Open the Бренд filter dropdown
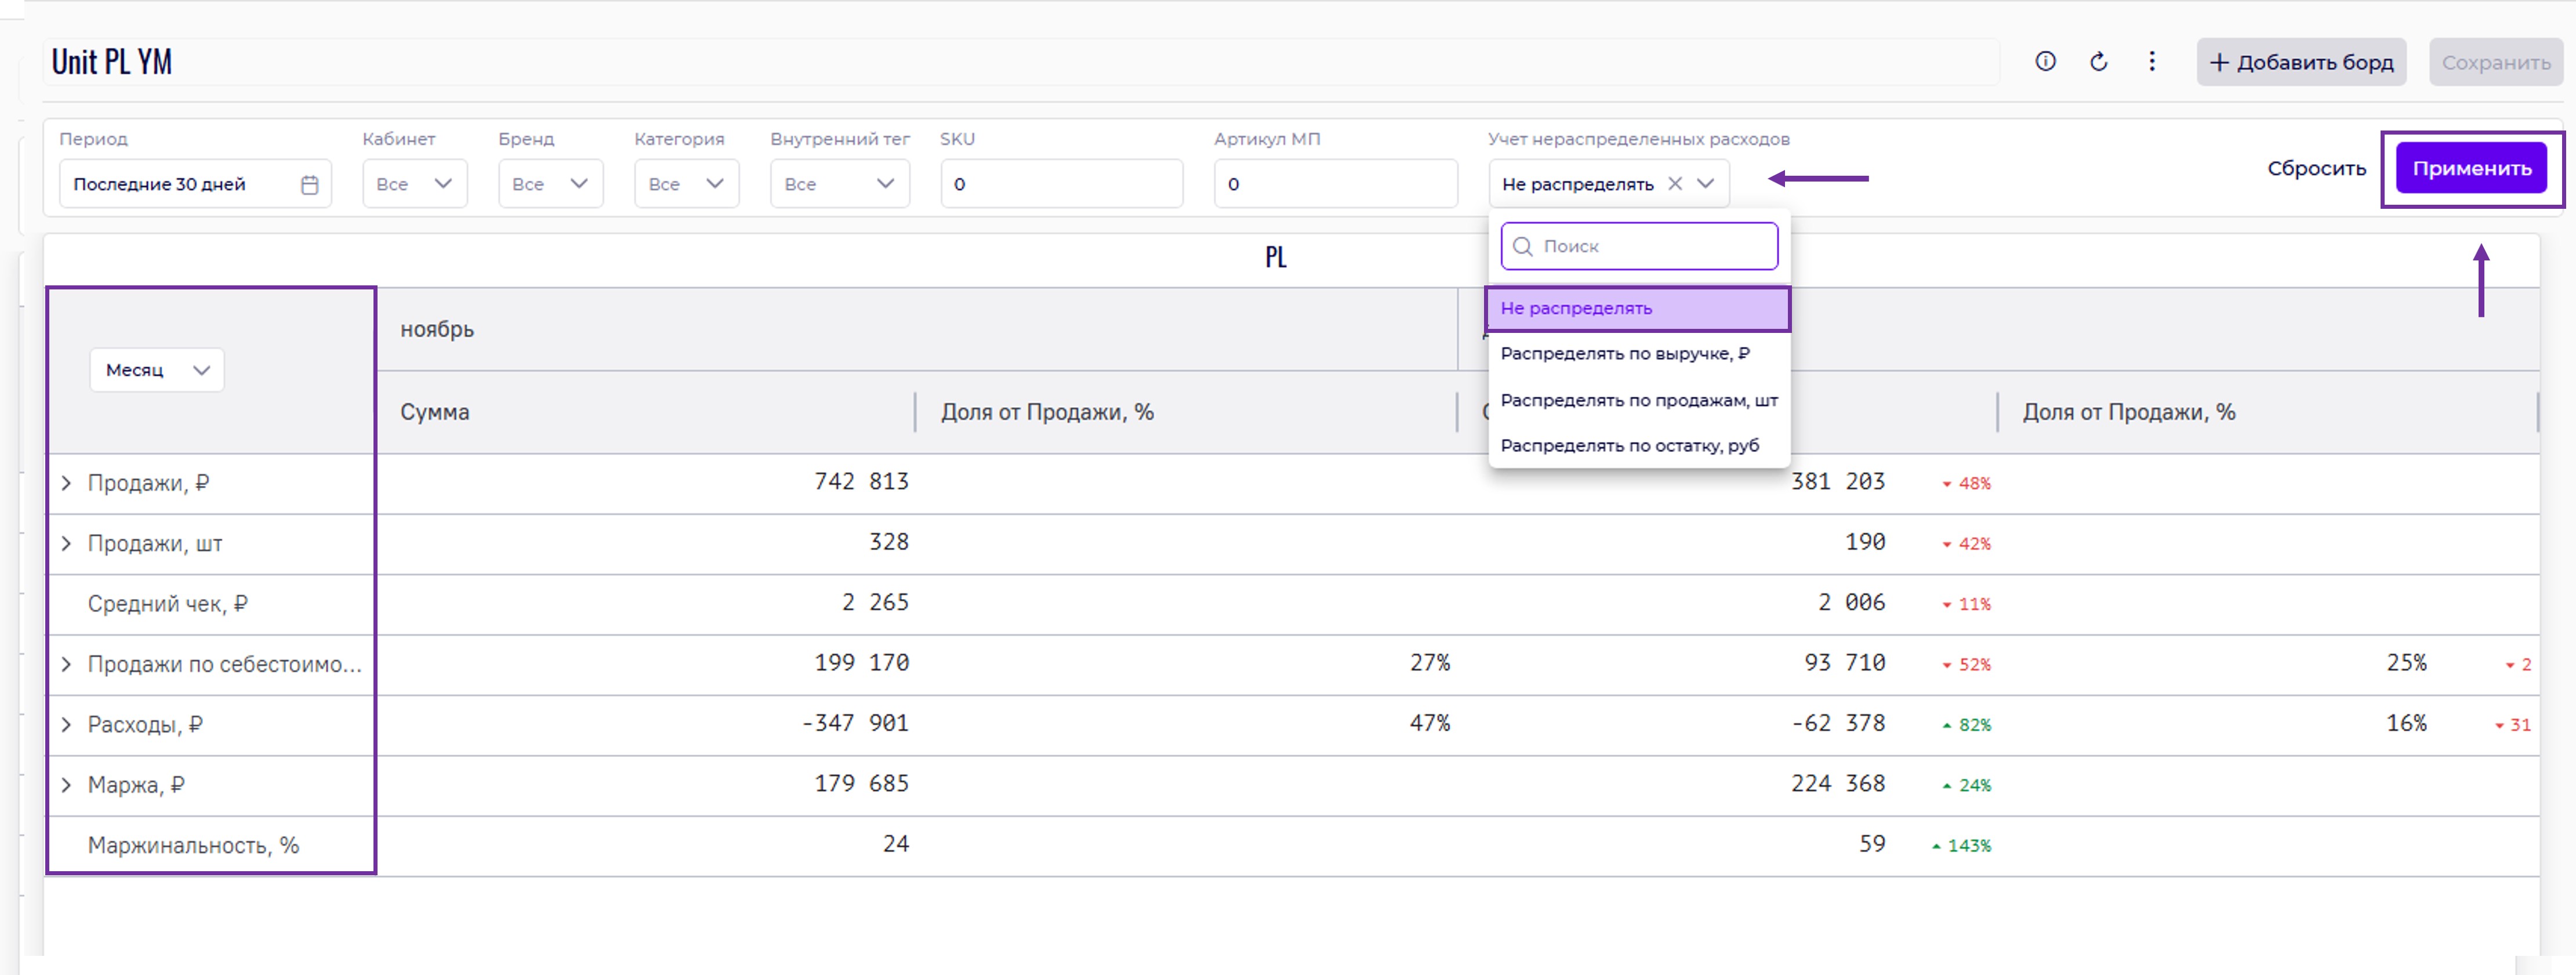This screenshot has height=975, width=2576. pos(550,184)
